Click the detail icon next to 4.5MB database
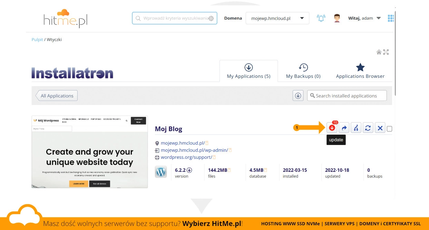Image resolution: width=429 pixels, height=230 pixels. click(266, 170)
